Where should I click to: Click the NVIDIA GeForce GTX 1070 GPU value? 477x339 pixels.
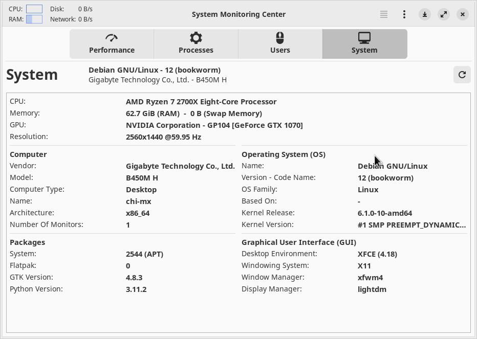(x=214, y=125)
